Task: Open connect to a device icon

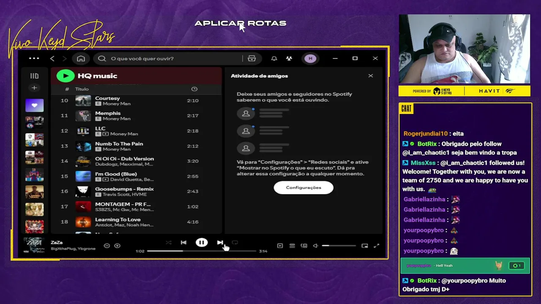Action: (304, 246)
